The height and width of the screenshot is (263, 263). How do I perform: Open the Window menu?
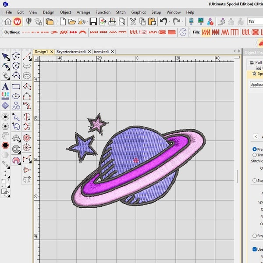174,12
